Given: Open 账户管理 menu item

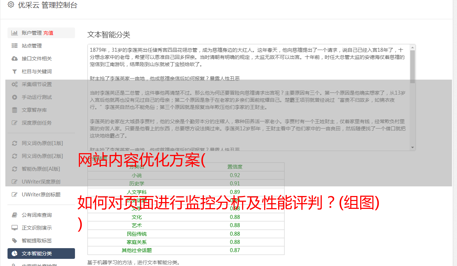Looking at the screenshot, I should point(41,33).
